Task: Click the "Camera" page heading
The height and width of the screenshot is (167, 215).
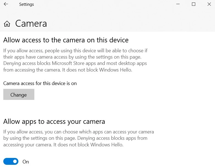Action: point(31,24)
